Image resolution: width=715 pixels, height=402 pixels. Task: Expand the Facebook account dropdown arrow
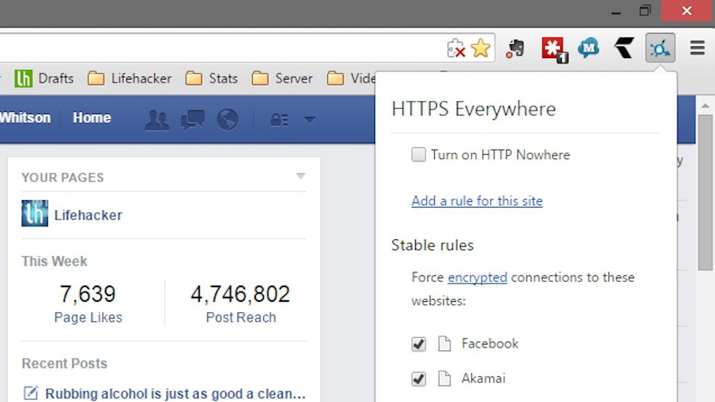(310, 120)
